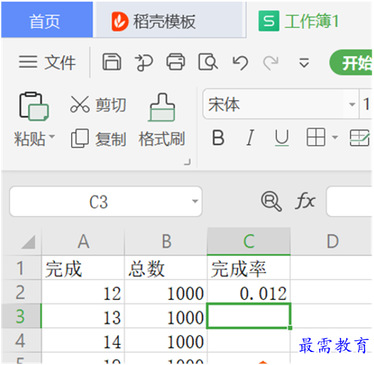The image size is (374, 365).
Task: Click the clipboard group dialog launcher
Action: [x=187, y=162]
